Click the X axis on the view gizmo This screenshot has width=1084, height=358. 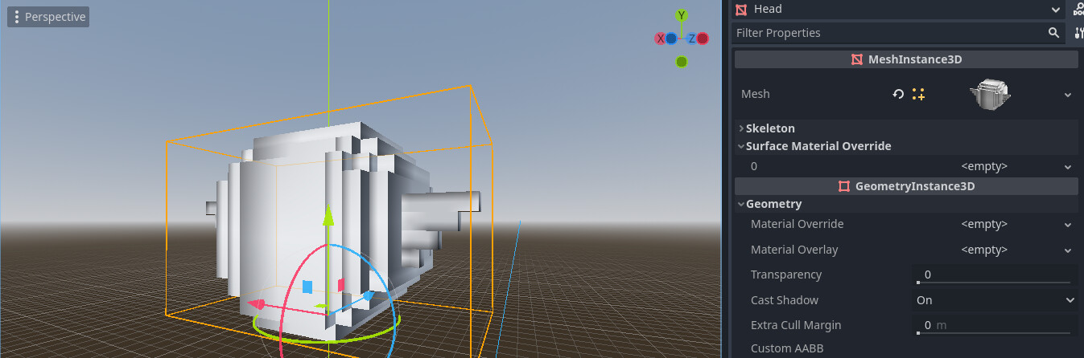pos(661,39)
